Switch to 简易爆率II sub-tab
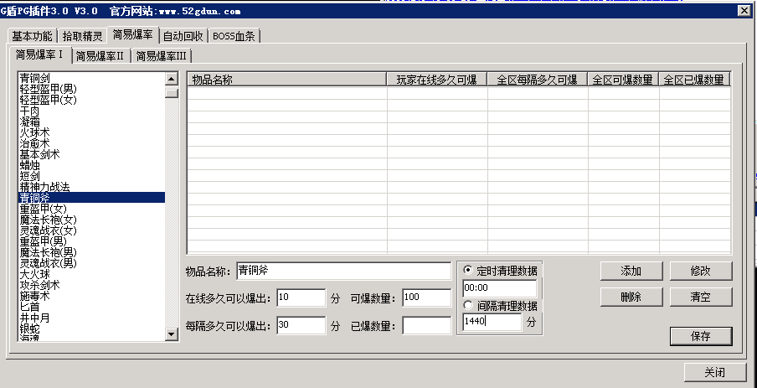 (100, 56)
